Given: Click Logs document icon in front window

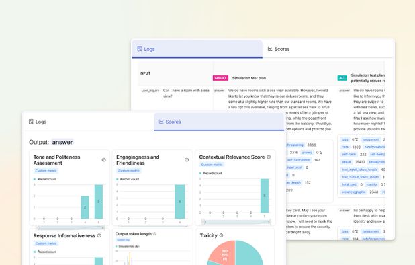Looking at the screenshot, I should (31, 122).
